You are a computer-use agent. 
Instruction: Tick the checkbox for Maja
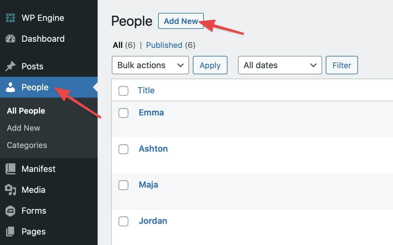click(123, 185)
